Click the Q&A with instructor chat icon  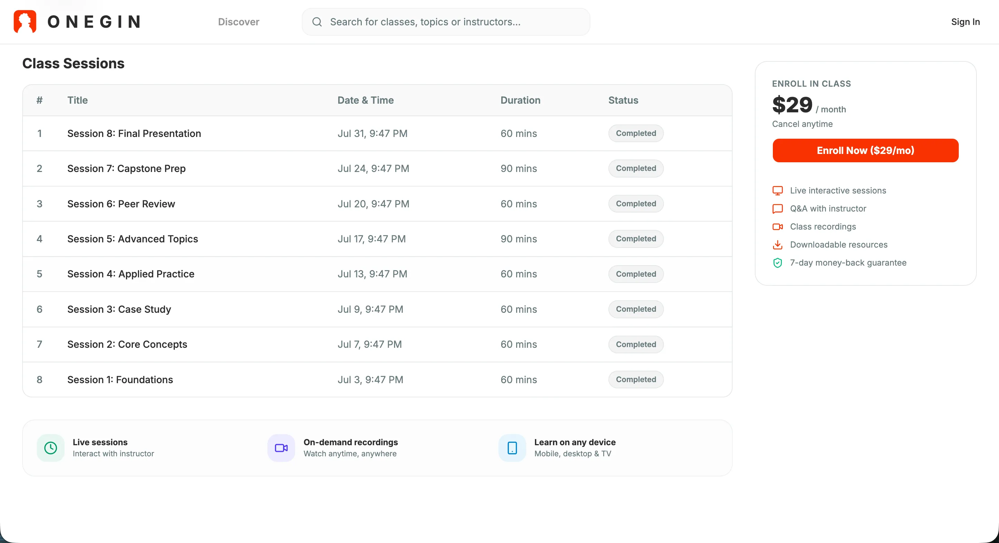point(778,208)
